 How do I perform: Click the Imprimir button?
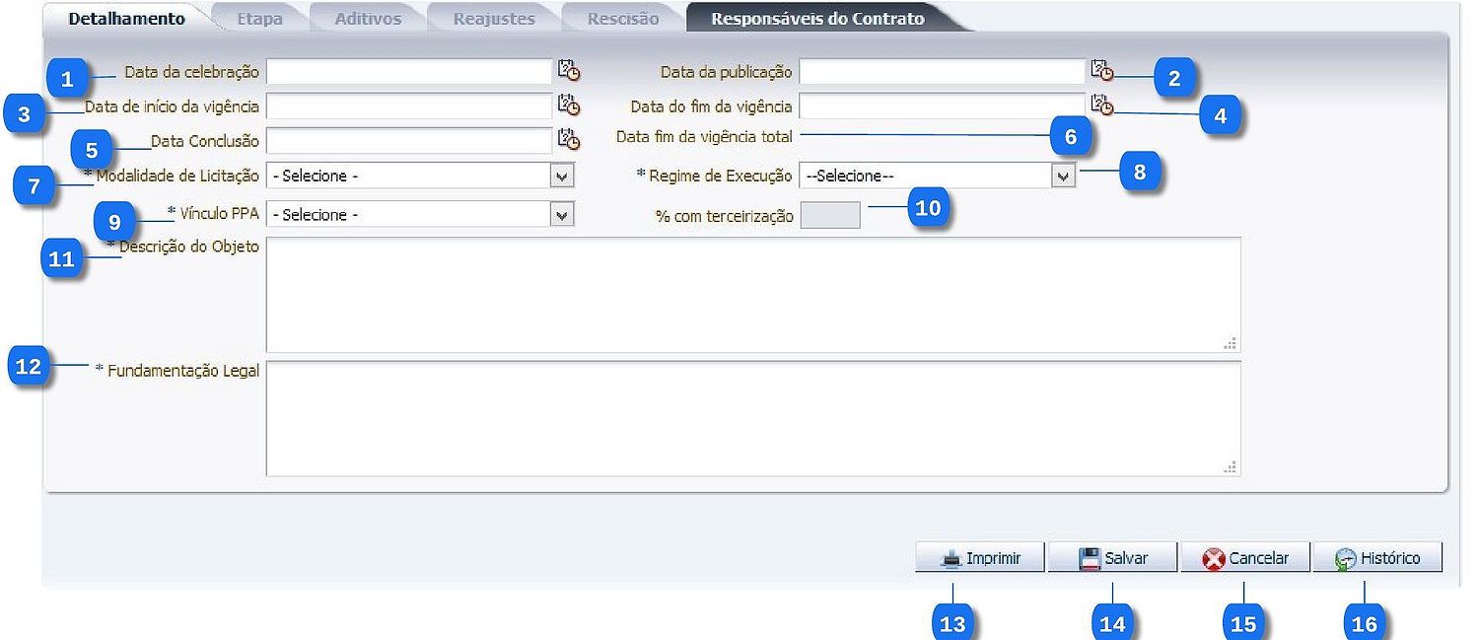[980, 558]
